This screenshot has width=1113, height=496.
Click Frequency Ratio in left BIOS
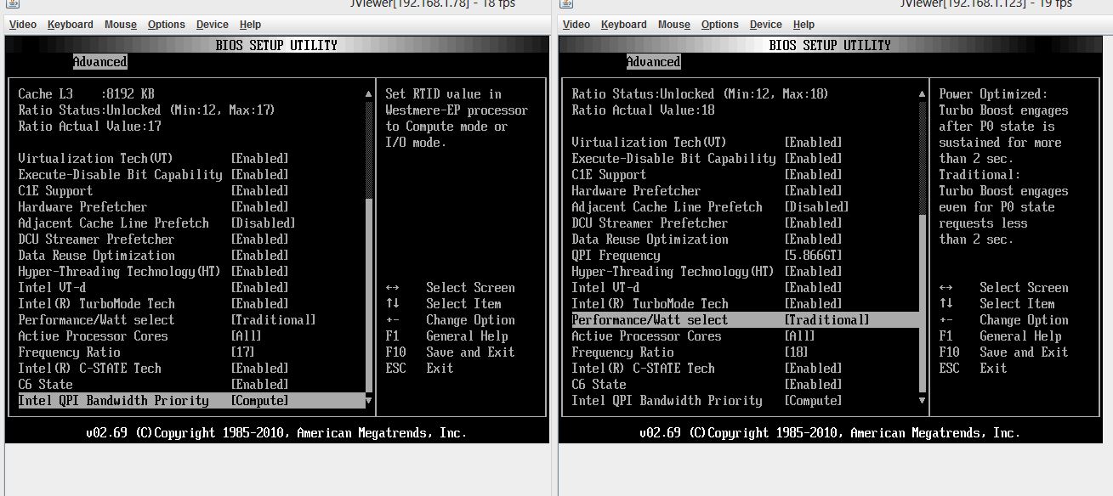(x=69, y=352)
